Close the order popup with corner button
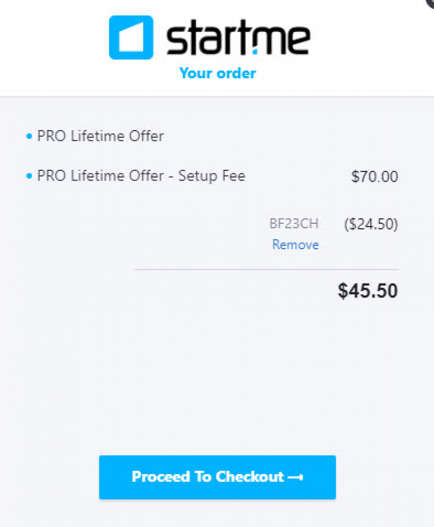Viewport: 434px width, 527px height. pos(431,2)
